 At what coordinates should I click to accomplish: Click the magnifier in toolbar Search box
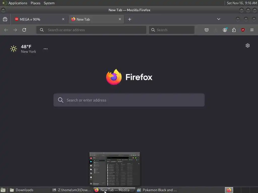tap(153, 30)
